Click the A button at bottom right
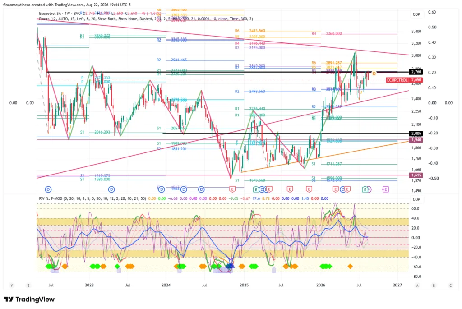This screenshot has height=309, width=462. pos(417,286)
